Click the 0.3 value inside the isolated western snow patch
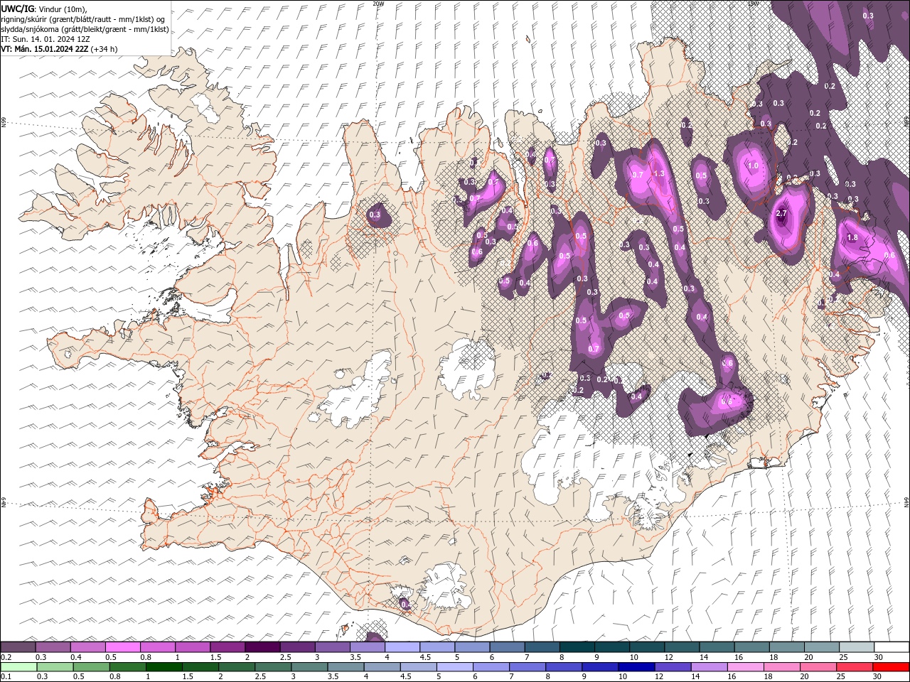The height and width of the screenshot is (682, 910). (375, 215)
